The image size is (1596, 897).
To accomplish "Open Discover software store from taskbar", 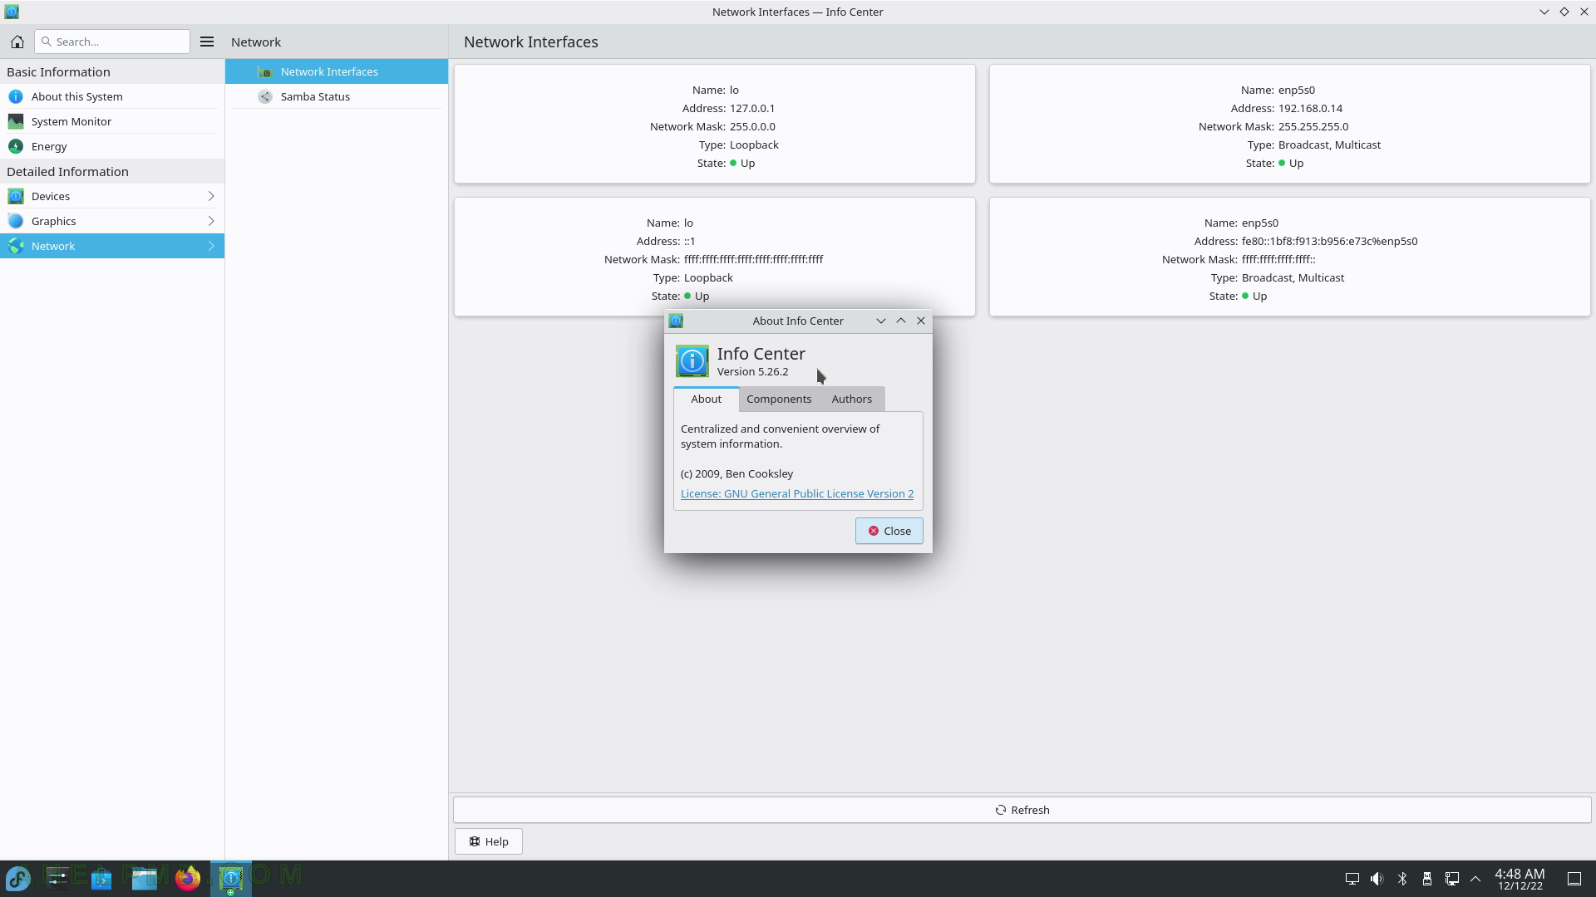I will coord(101,878).
